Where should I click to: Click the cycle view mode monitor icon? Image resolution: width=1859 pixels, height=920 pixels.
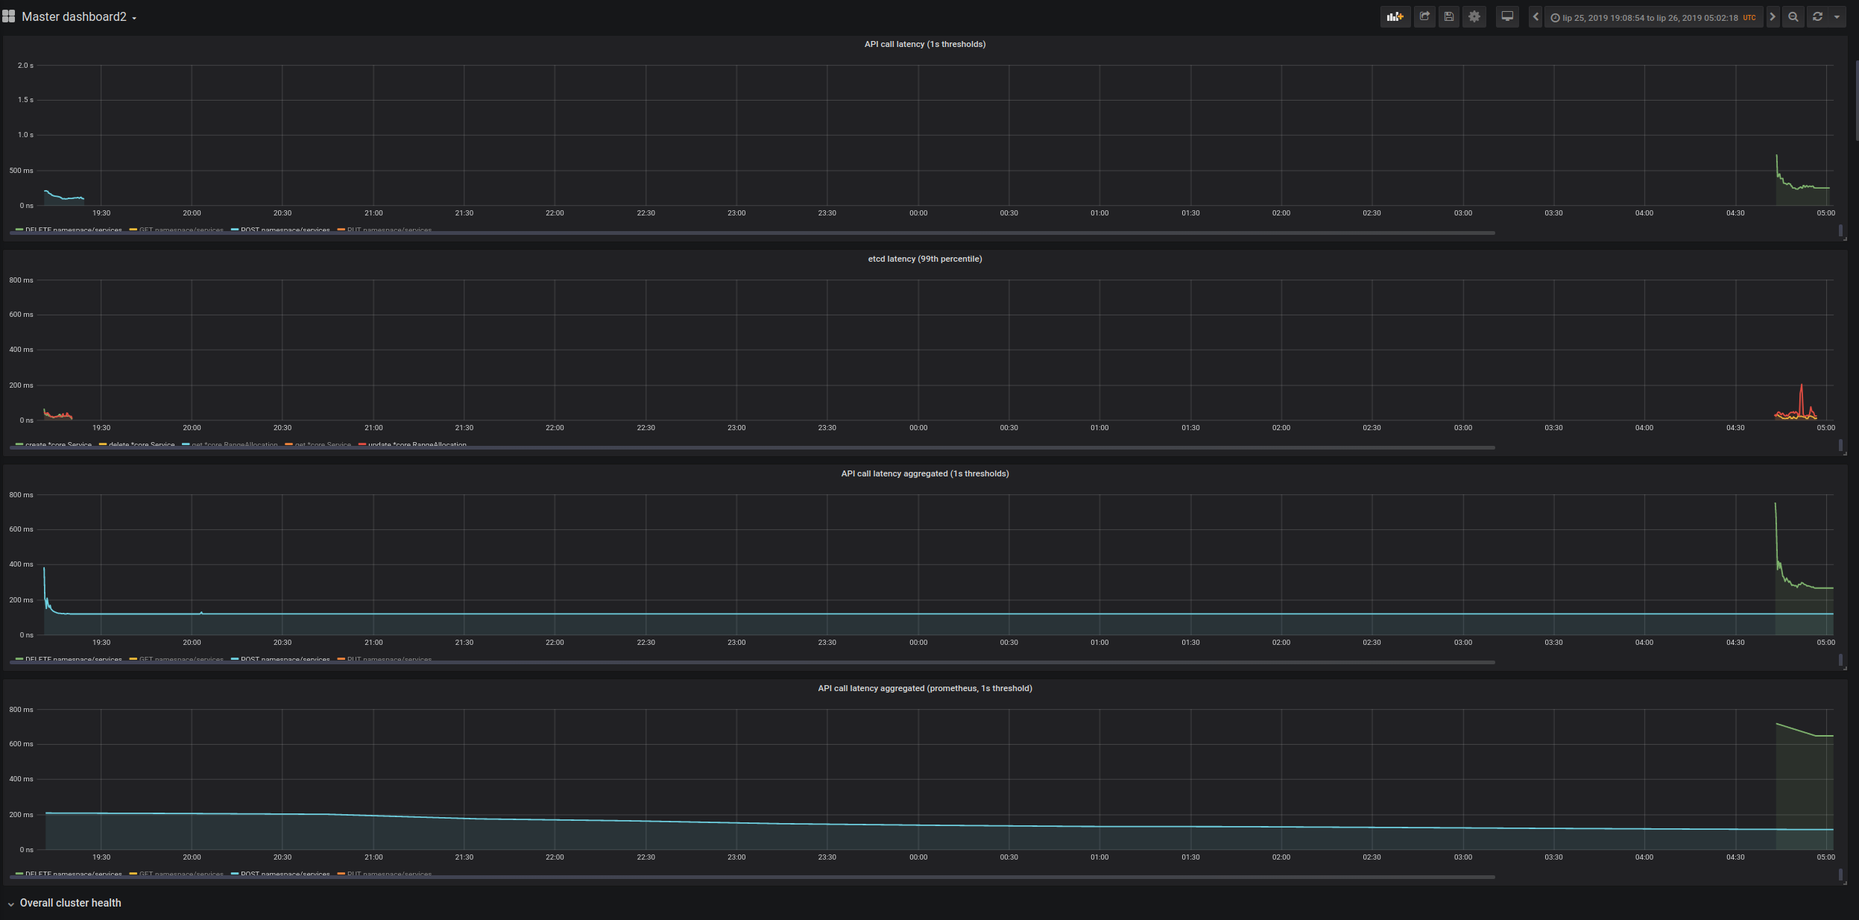click(1507, 16)
